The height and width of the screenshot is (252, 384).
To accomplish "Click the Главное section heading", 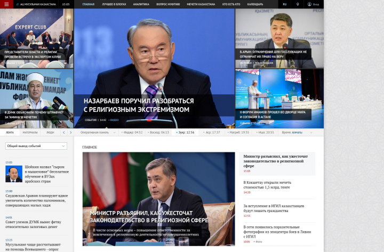I will pos(90,147).
